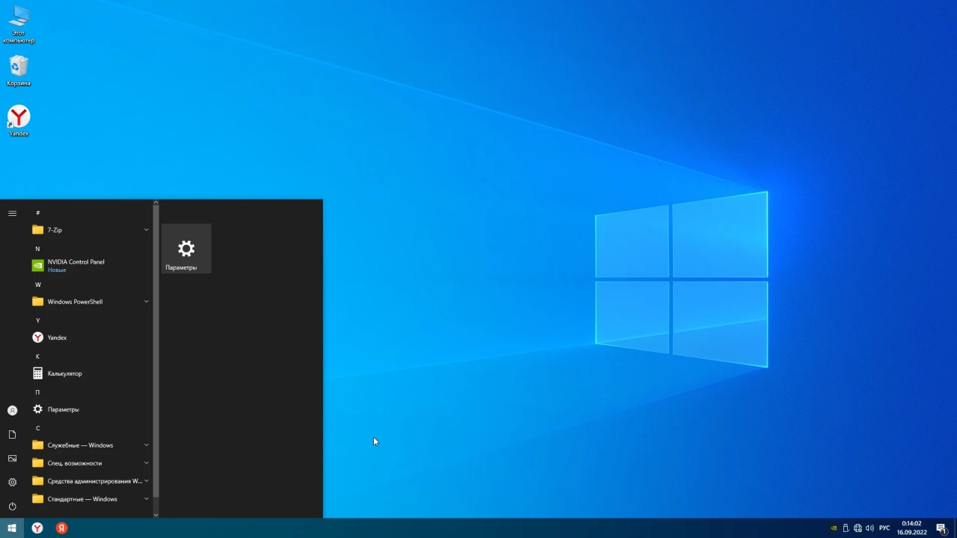Click the К letter header
The image size is (957, 538).
[38, 356]
